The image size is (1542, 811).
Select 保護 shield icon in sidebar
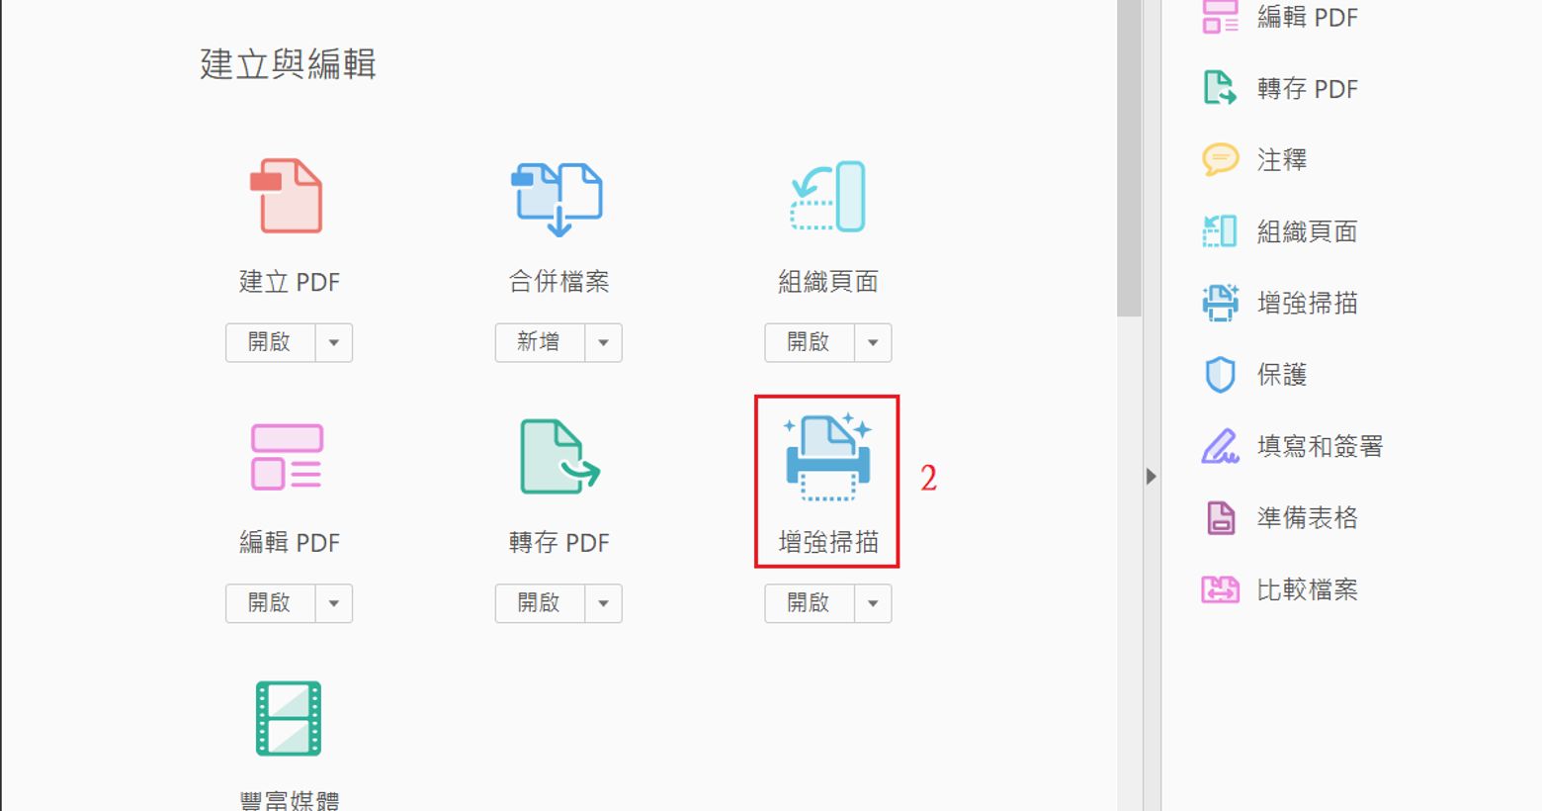pos(1220,375)
